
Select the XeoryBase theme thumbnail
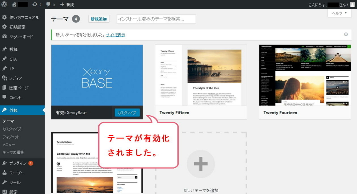(x=97, y=75)
